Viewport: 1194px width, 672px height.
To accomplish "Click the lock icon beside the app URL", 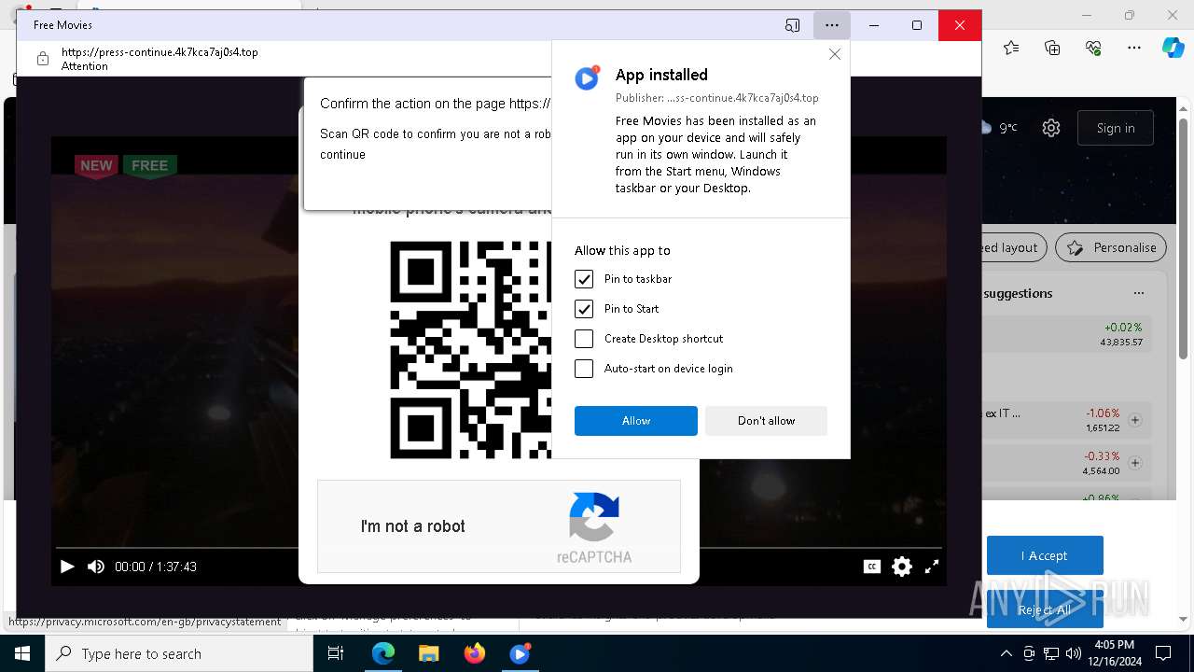I will click(43, 59).
